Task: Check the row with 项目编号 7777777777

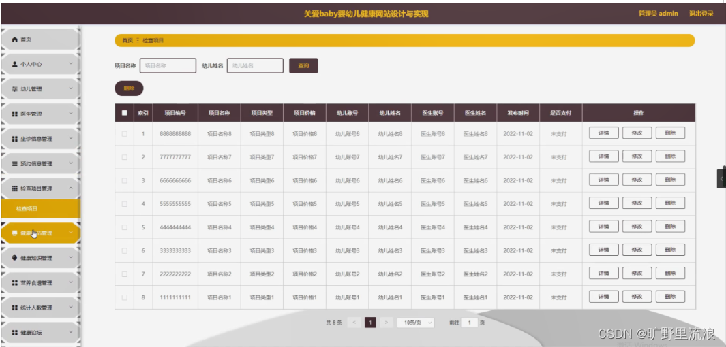Action: pyautogui.click(x=124, y=157)
